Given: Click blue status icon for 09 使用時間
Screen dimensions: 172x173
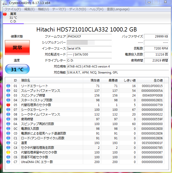Looking at the screenshot, I should (x=8, y=119).
